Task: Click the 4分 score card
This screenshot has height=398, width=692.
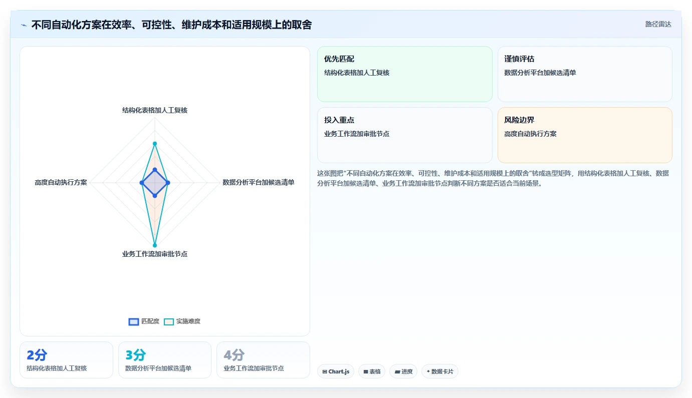Action: [263, 360]
